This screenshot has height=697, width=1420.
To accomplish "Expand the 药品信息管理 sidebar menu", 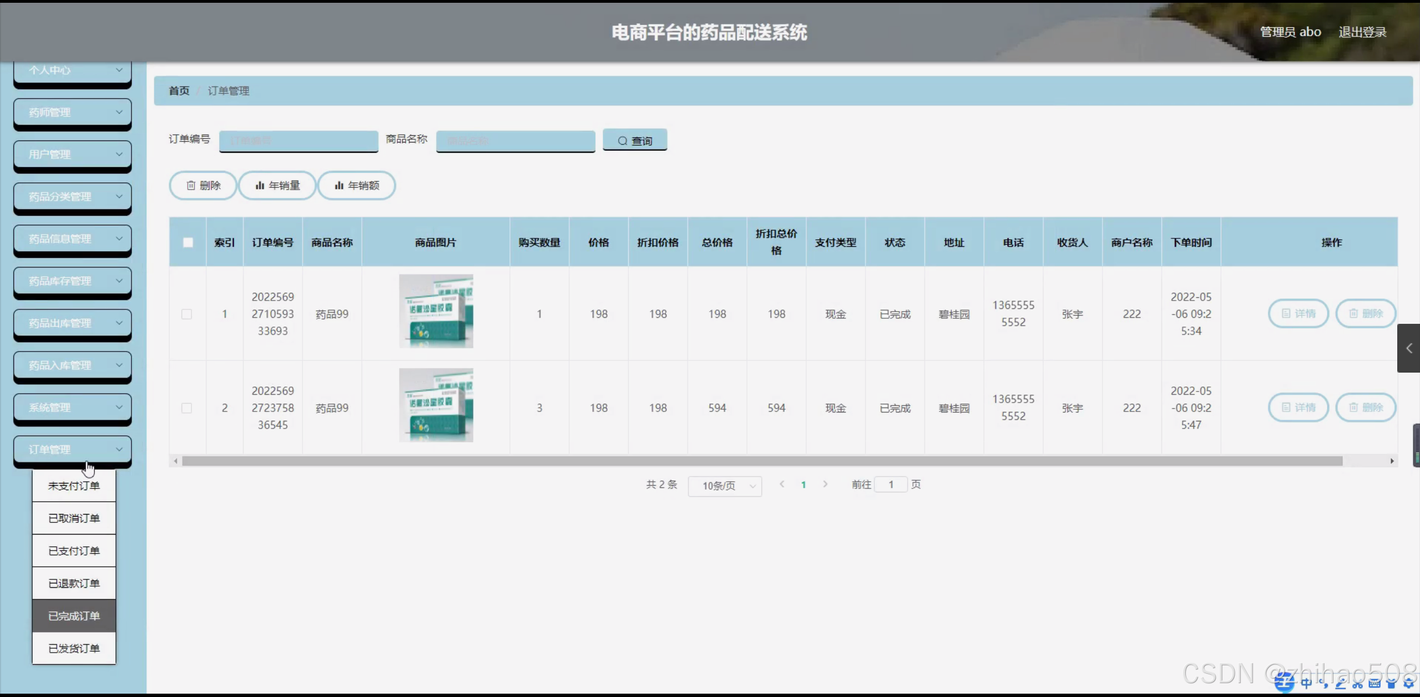I will 72,239.
